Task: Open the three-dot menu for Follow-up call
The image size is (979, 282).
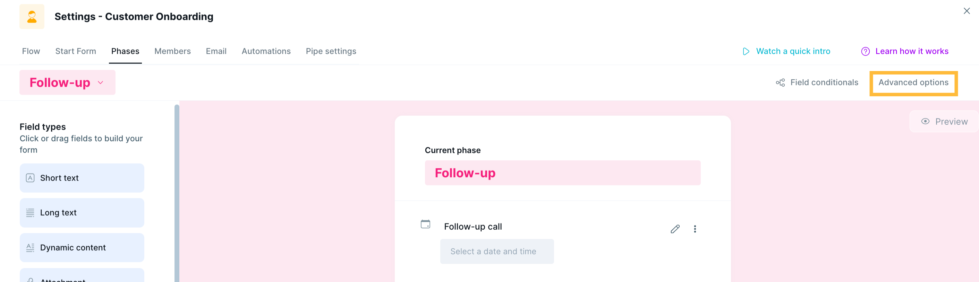Action: click(x=695, y=229)
